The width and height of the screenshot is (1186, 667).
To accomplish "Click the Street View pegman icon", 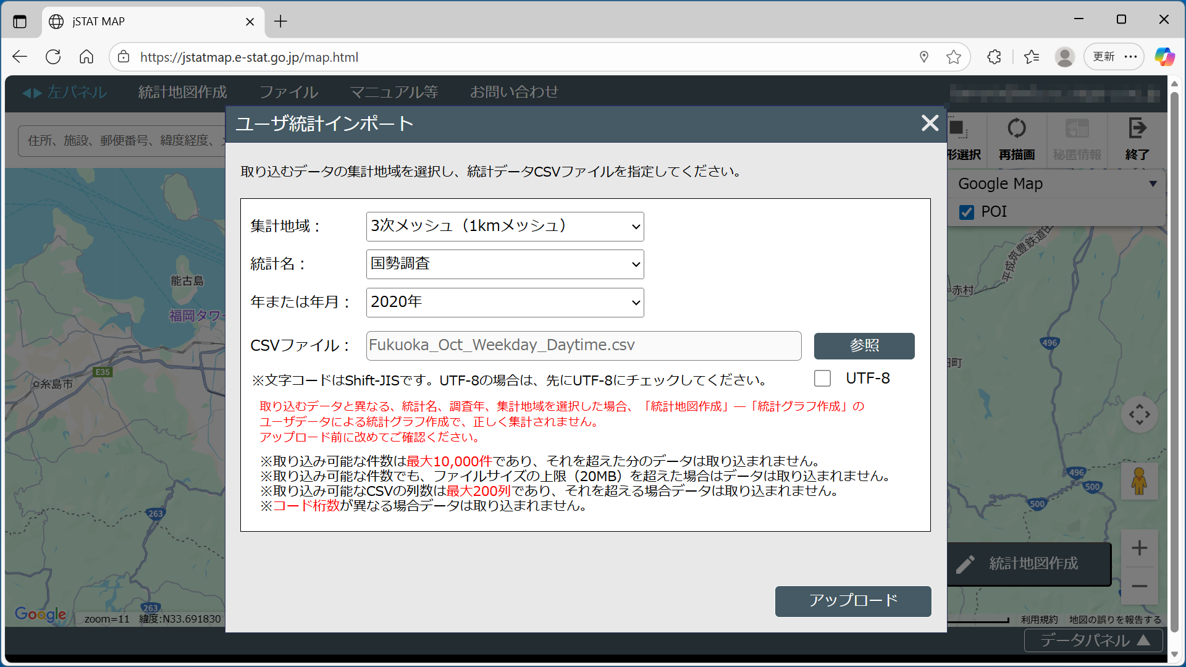I will [1139, 481].
